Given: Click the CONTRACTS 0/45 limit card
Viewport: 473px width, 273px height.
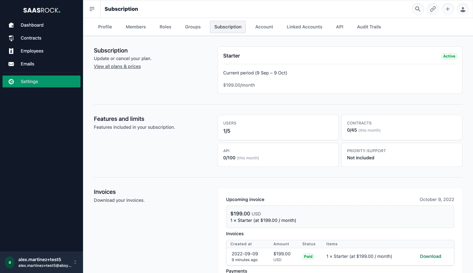Looking at the screenshot, I should pyautogui.click(x=402, y=127).
